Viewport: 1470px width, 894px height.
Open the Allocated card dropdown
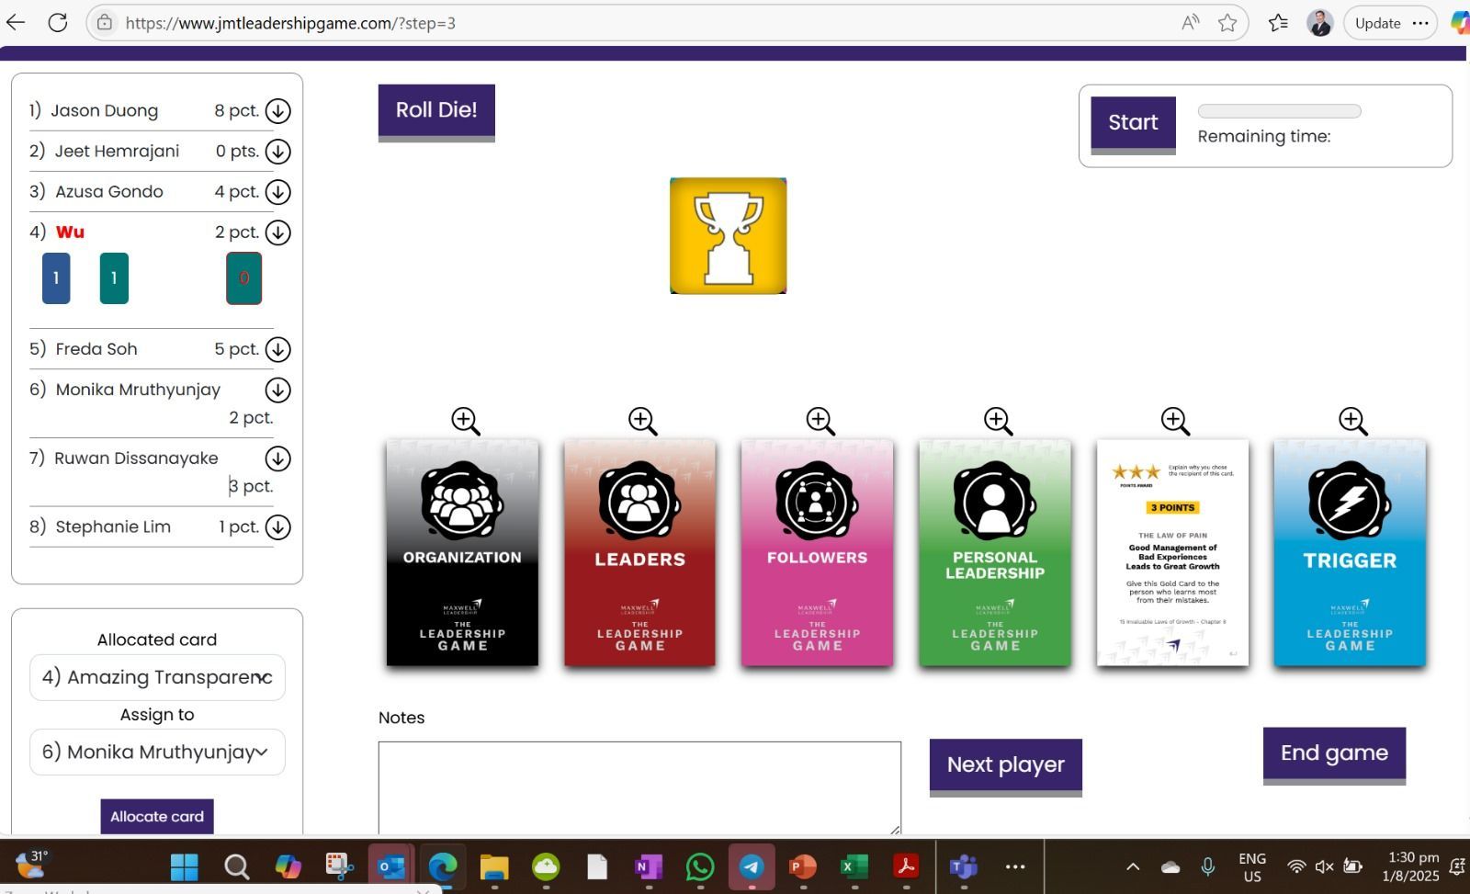point(156,677)
